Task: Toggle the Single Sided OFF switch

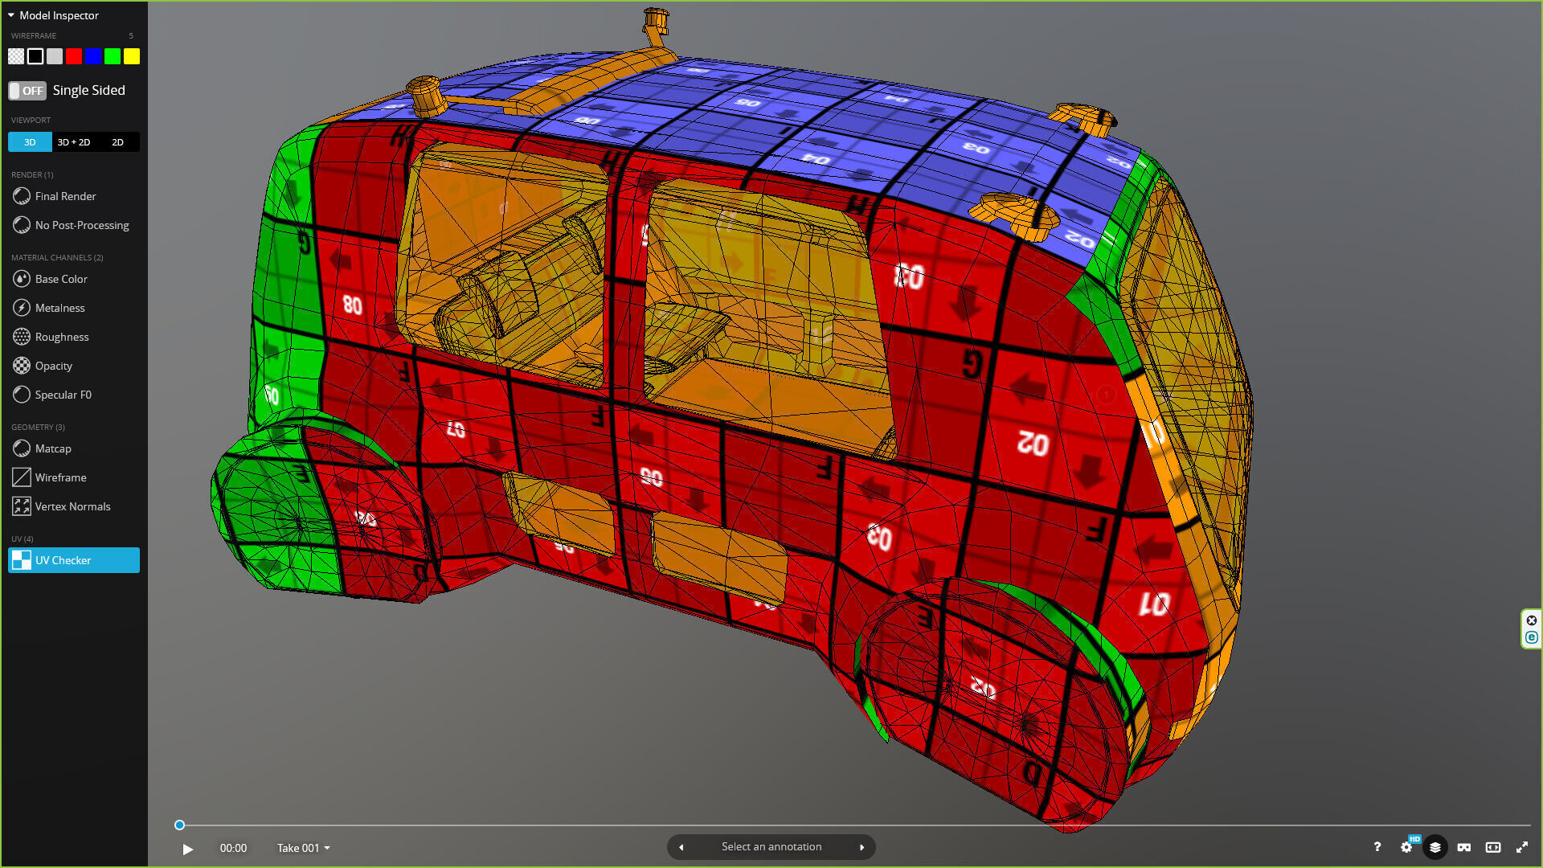Action: 27,91
